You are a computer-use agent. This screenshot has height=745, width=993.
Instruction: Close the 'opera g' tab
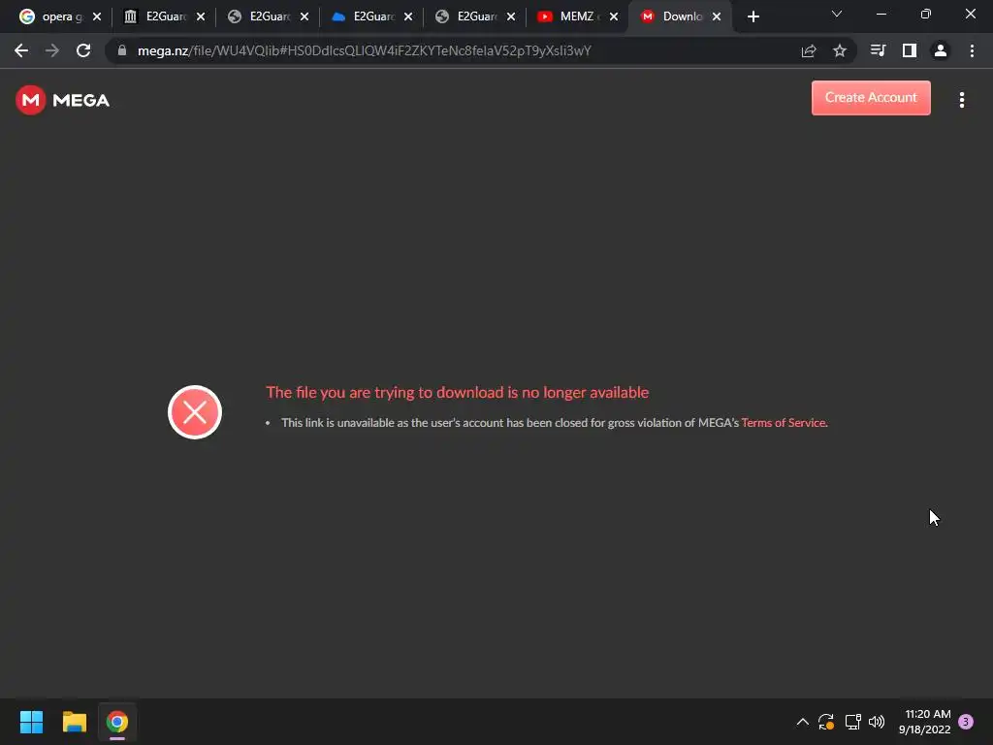pyautogui.click(x=97, y=16)
